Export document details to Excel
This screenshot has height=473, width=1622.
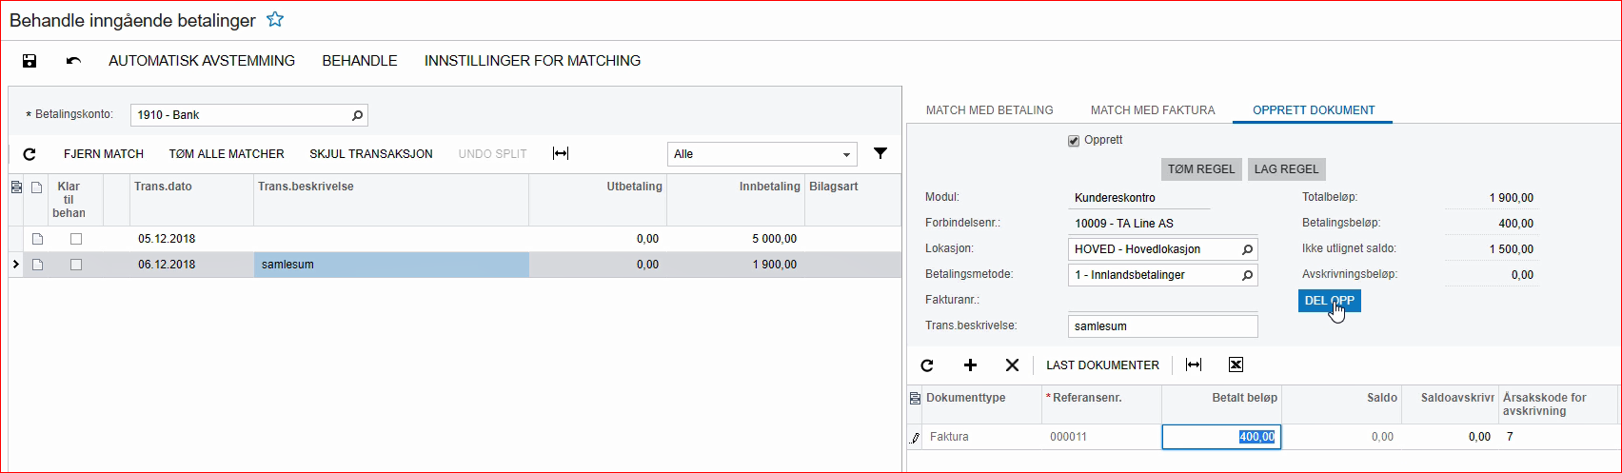1236,365
